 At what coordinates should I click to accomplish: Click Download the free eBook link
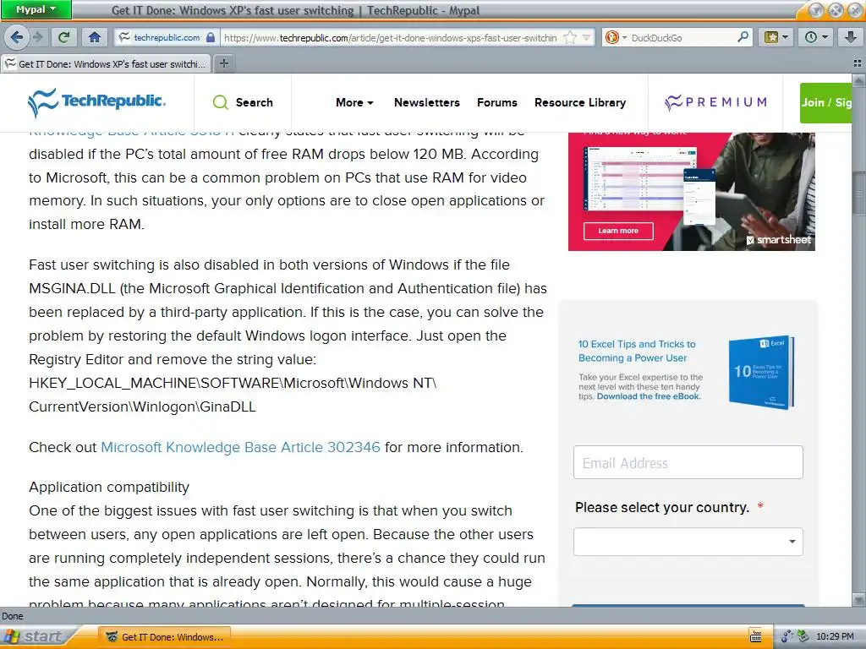649,396
